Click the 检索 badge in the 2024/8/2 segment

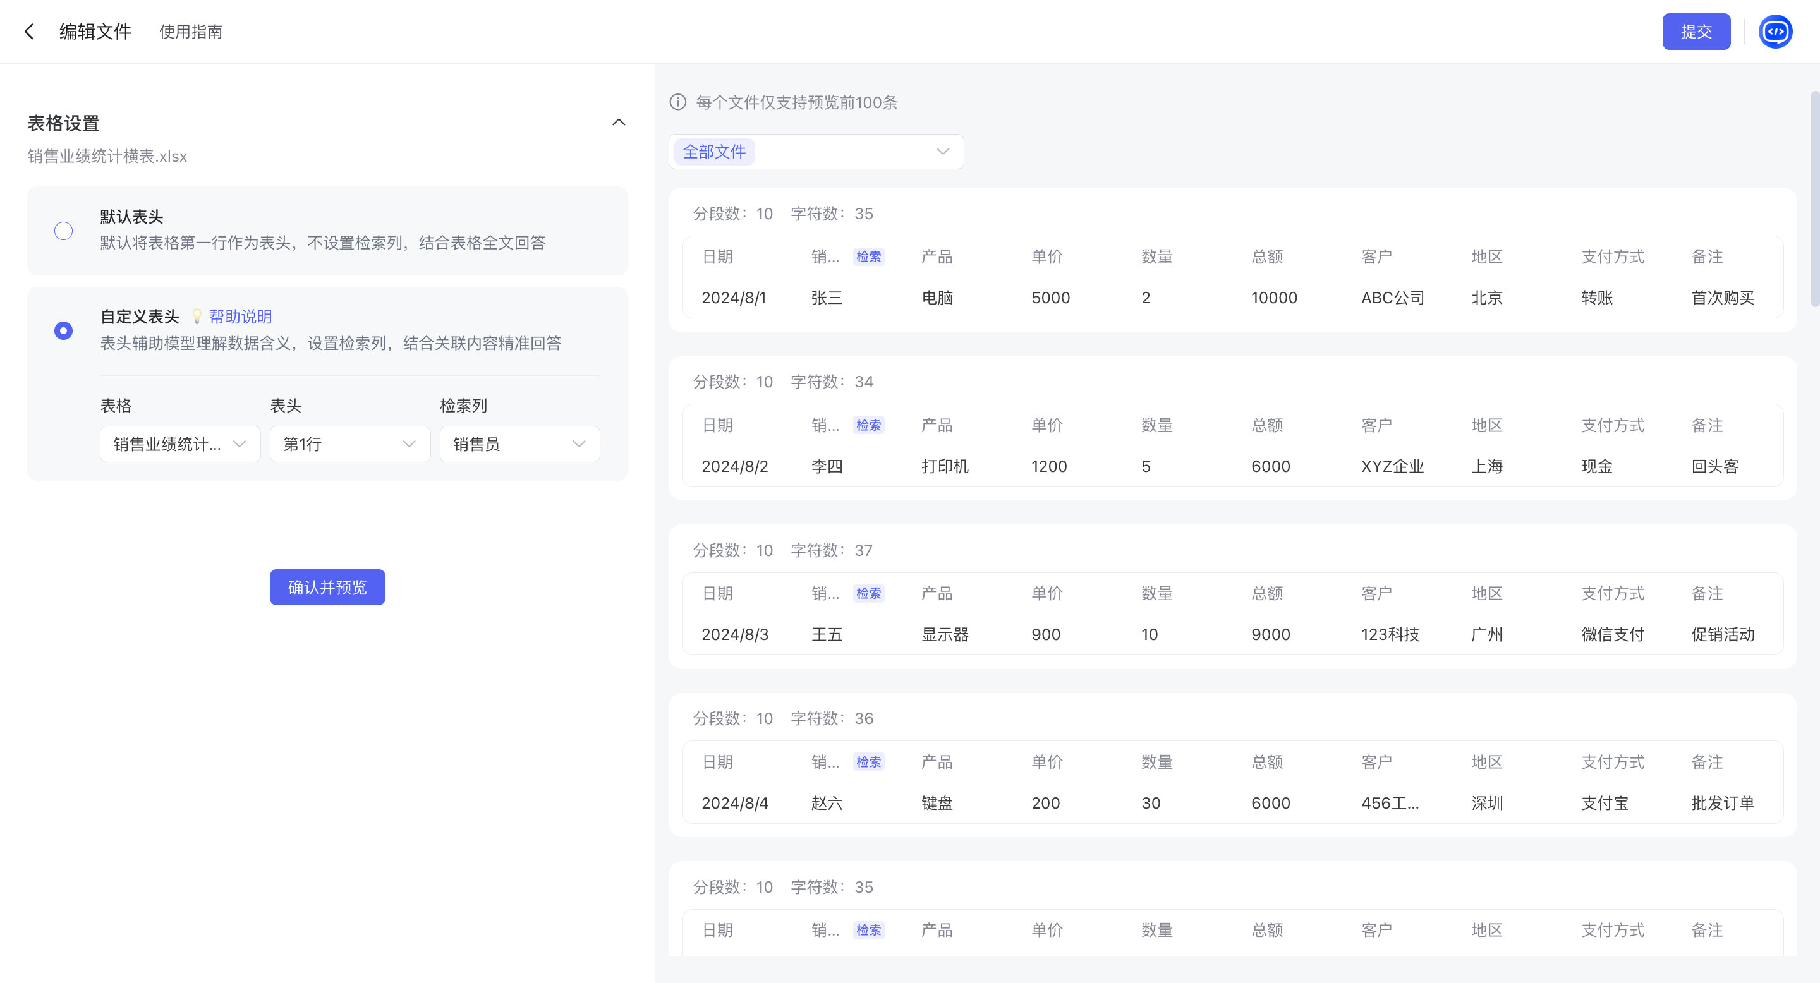[x=868, y=425]
